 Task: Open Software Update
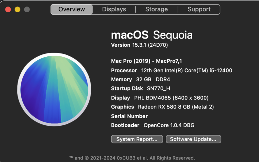click(x=193, y=139)
